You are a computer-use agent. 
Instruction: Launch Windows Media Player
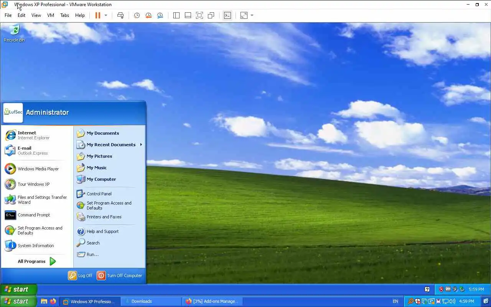click(x=38, y=169)
